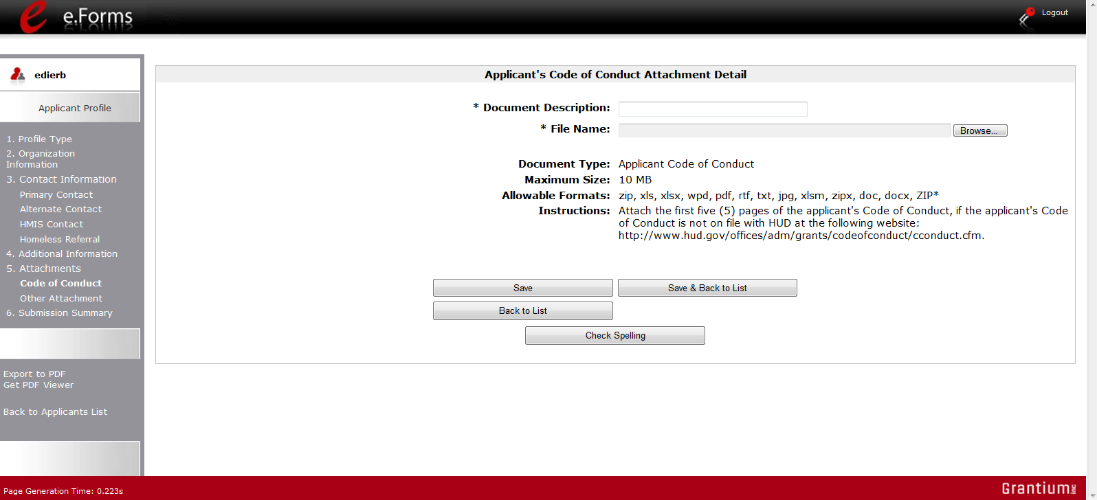Click the e.Forms title text
The width and height of the screenshot is (1097, 500).
click(98, 16)
